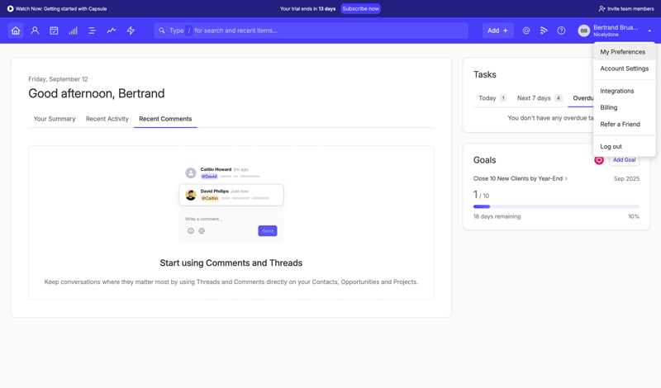Screen dimensions: 661x388
Task: Show the Today tasks tab
Action: point(492,97)
